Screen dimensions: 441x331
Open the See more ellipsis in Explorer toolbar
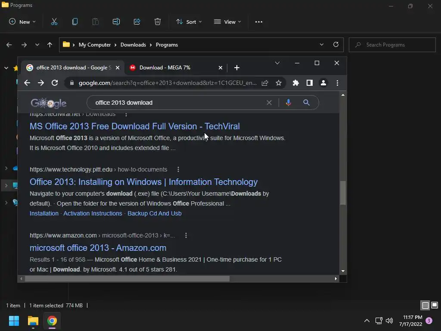tap(259, 22)
